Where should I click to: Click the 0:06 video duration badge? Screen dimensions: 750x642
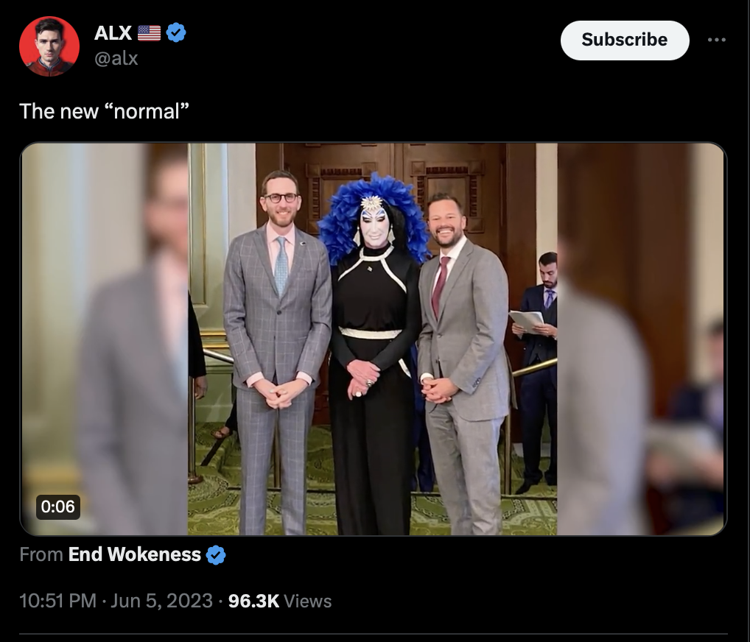click(58, 507)
